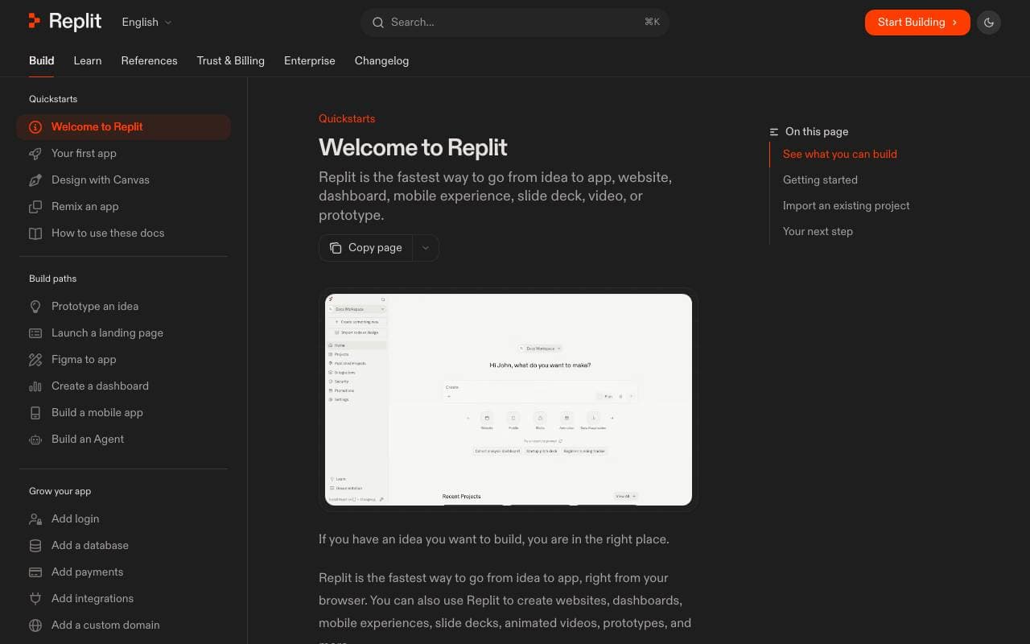
Task: Jump to Import an existing project section
Action: 847,205
